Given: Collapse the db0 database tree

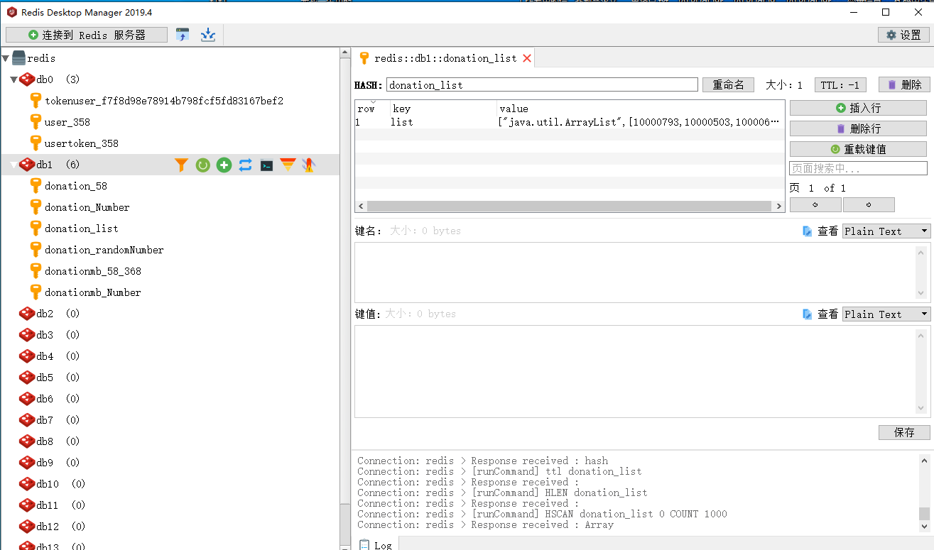Looking at the screenshot, I should (x=13, y=79).
